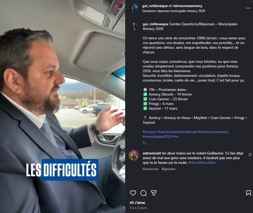Open the comment bubble icon

pos(143,193)
